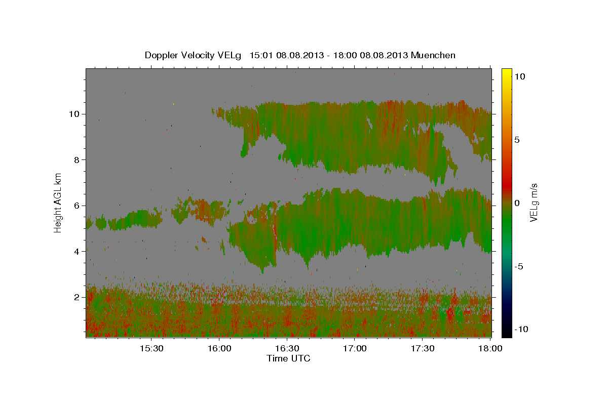Click the 15:30 time tick label

[x=151, y=348]
